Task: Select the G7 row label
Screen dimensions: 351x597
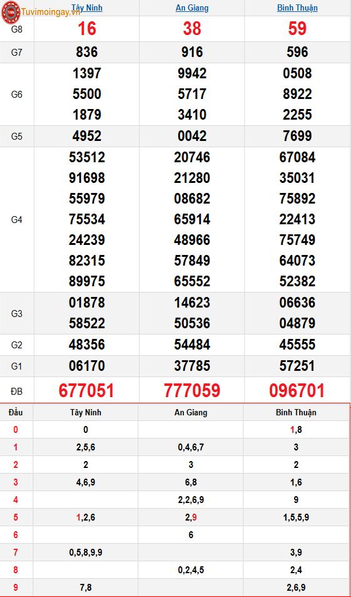Action: click(x=17, y=53)
